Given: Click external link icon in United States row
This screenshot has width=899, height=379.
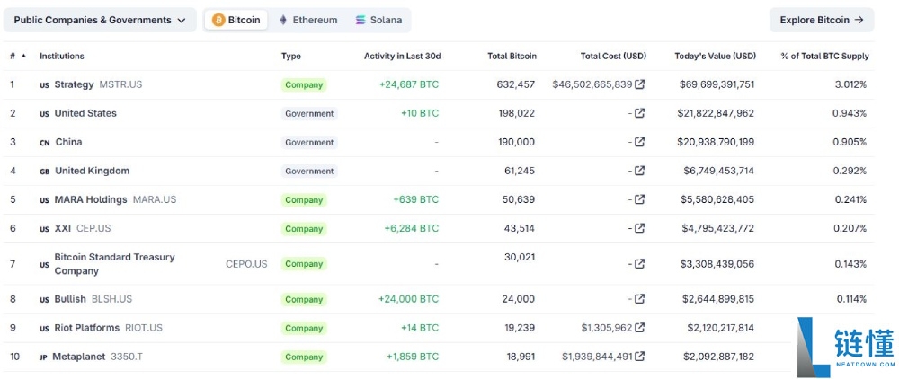Looking at the screenshot, I should (x=639, y=113).
